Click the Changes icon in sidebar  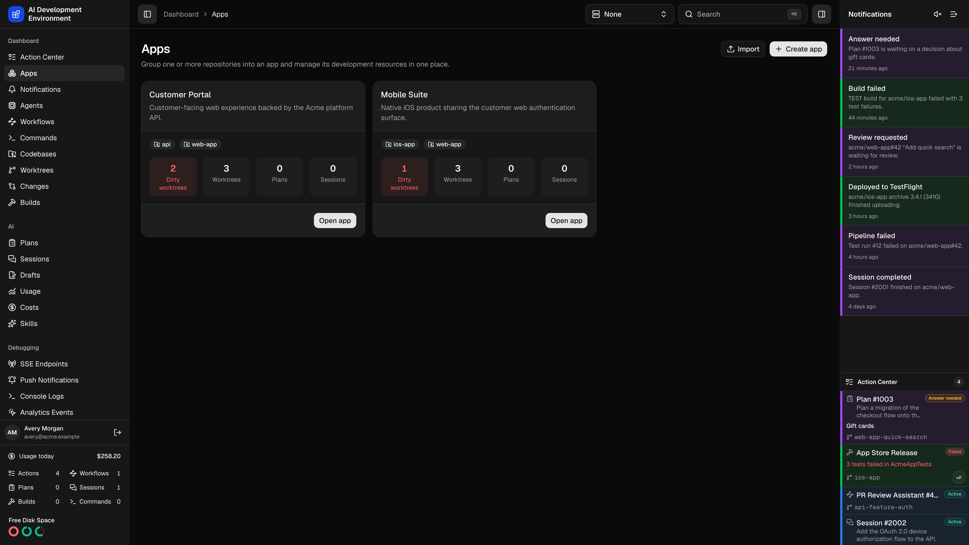point(12,186)
